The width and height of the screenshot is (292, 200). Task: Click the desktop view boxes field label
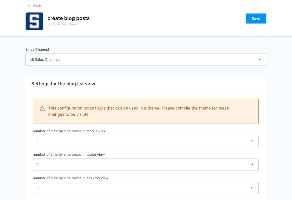[x=70, y=178]
